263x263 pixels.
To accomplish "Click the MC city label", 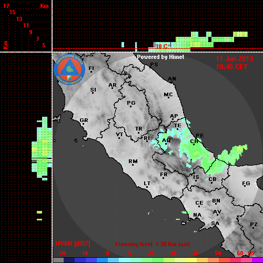I will 168,95.
